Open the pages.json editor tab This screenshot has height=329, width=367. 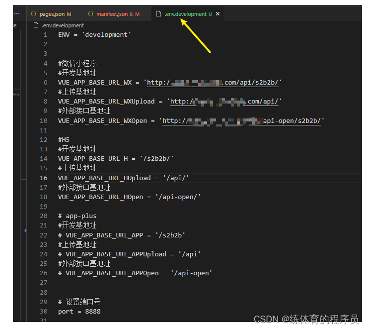[x=53, y=14]
